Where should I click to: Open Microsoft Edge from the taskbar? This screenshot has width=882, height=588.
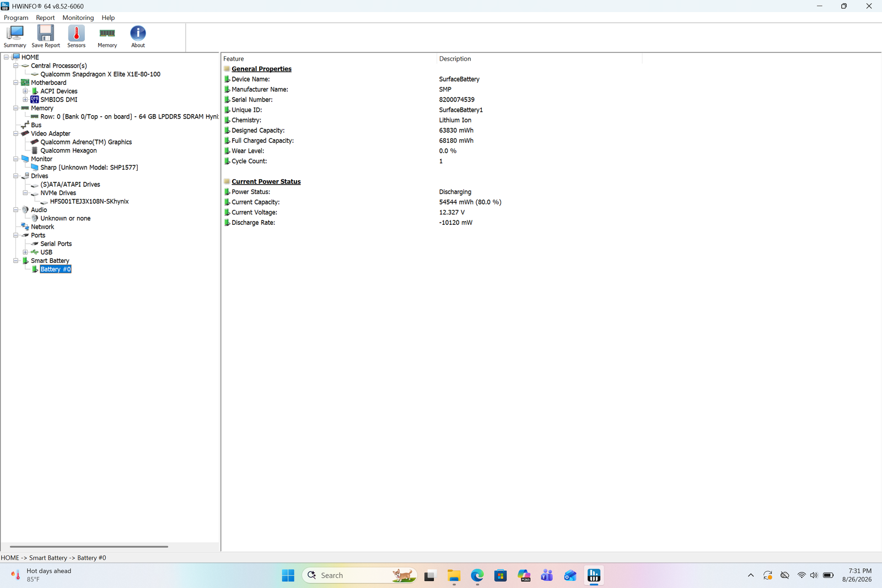coord(477,575)
